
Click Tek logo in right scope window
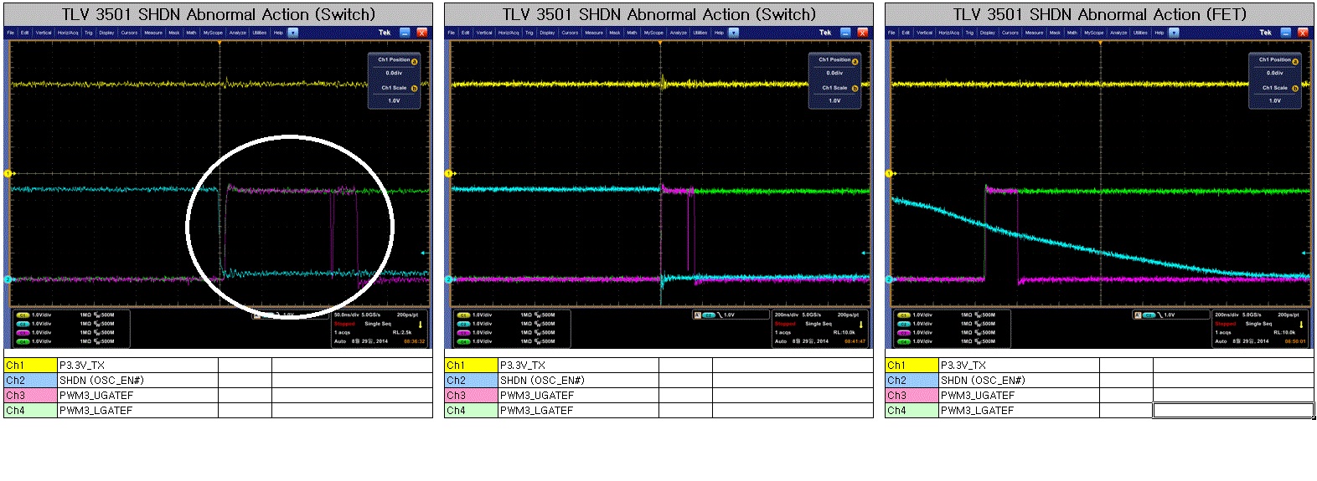click(x=1266, y=33)
